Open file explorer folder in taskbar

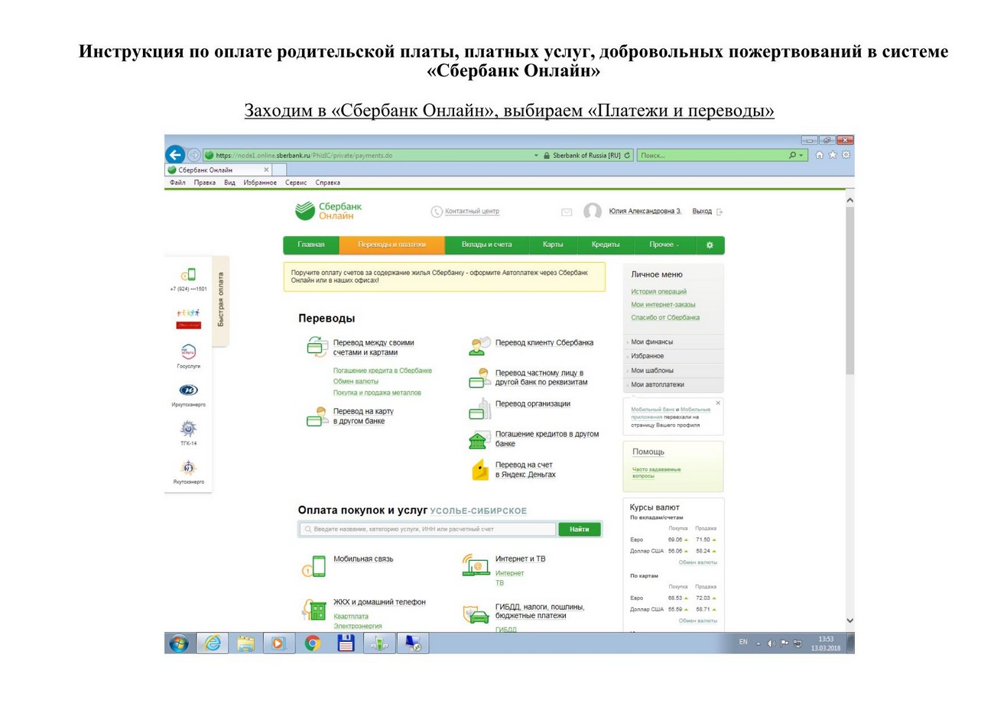tap(245, 643)
